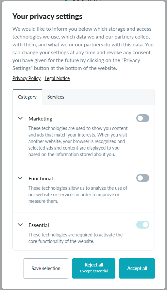Turn on the Functional toggle
The width and height of the screenshot is (167, 290).
click(x=143, y=178)
